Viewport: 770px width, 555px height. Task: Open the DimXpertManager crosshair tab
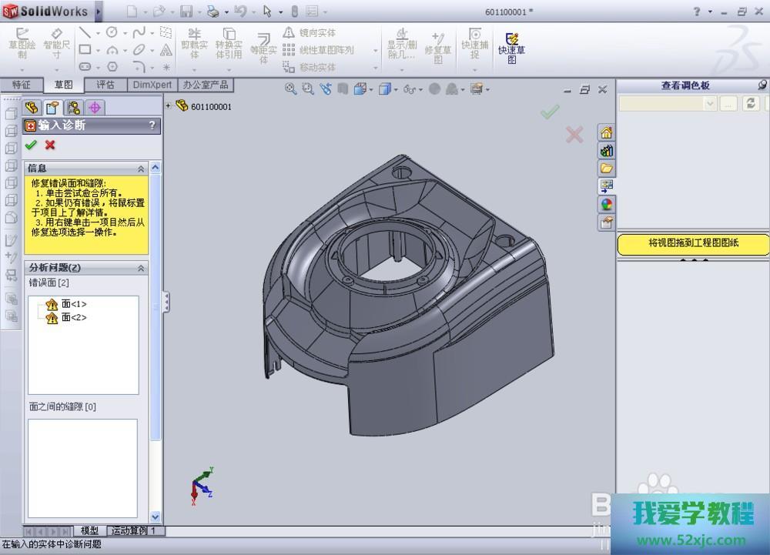pyautogui.click(x=95, y=108)
